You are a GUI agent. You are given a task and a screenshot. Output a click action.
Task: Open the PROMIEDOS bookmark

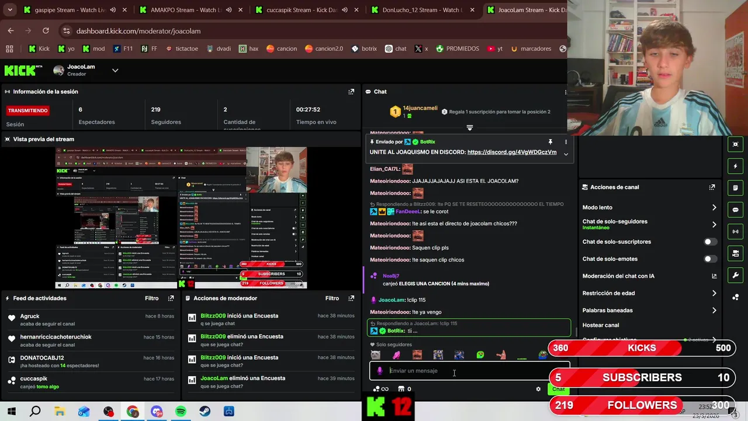click(x=457, y=49)
